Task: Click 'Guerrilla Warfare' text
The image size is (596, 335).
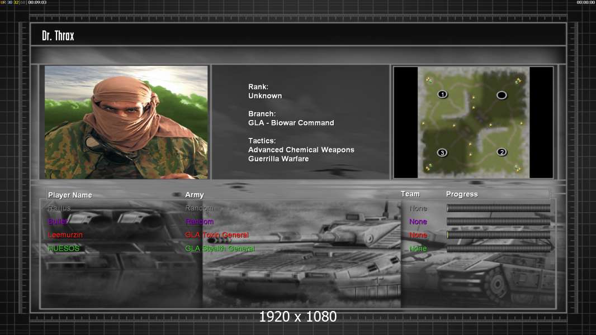Action: click(x=278, y=159)
